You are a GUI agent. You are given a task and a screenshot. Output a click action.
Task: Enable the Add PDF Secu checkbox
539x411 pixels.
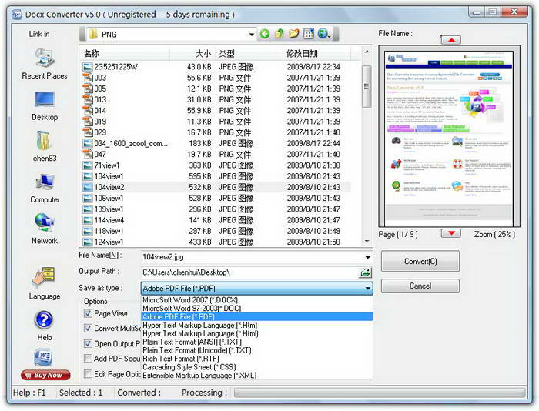click(88, 359)
